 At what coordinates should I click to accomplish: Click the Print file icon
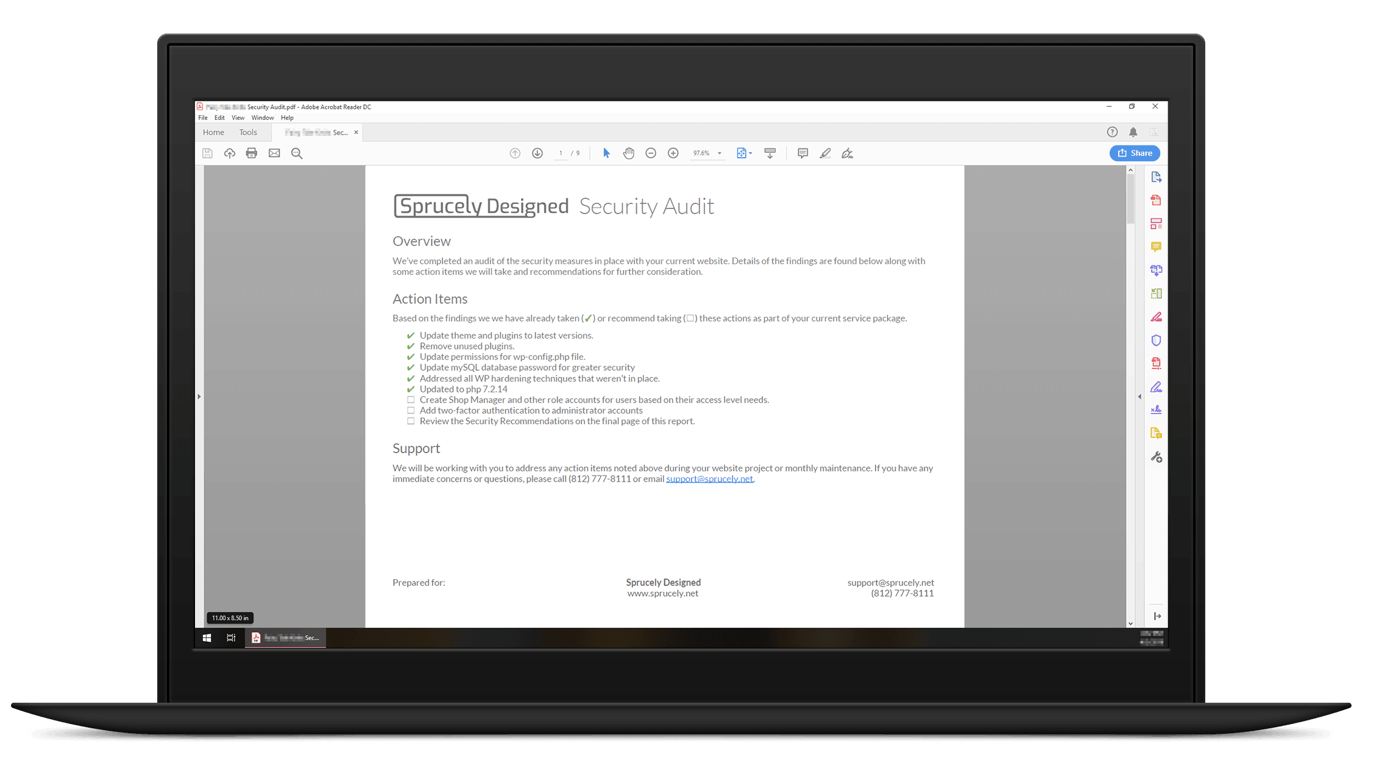pyautogui.click(x=252, y=153)
